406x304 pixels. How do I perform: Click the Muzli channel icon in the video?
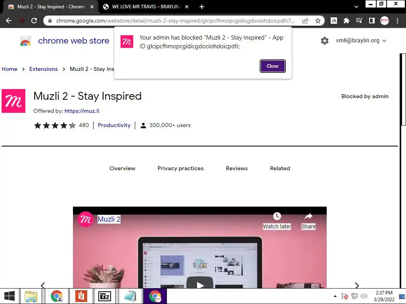[x=86, y=219]
